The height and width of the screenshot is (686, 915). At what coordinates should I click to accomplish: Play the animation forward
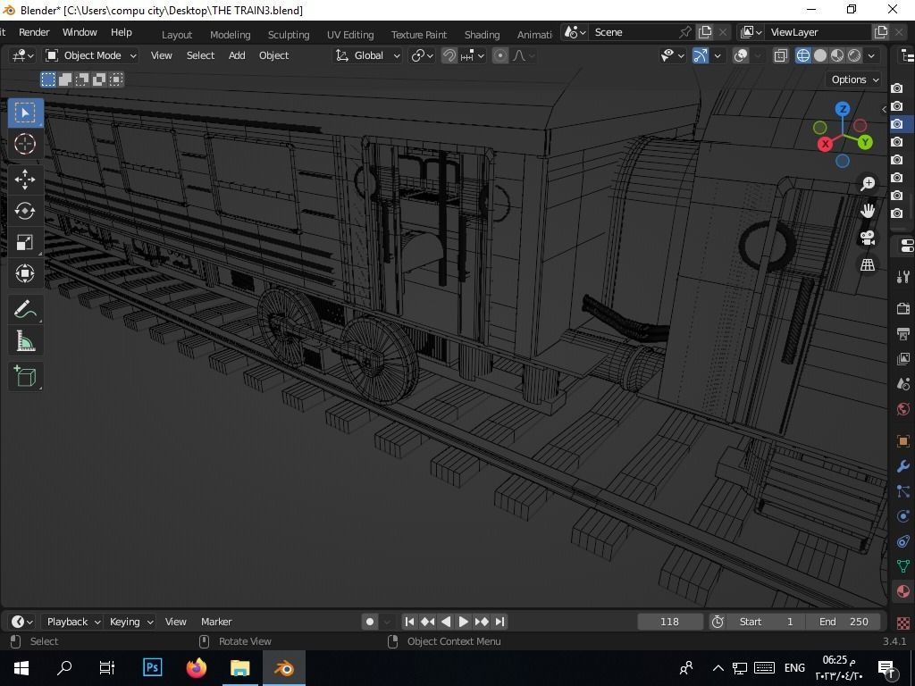pyautogui.click(x=464, y=622)
